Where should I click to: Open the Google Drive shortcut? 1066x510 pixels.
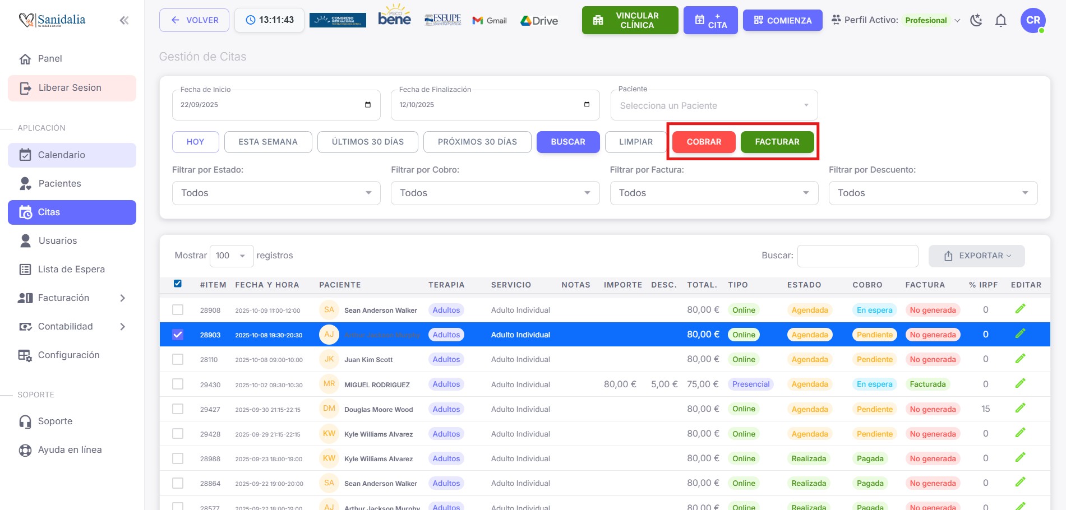(539, 21)
